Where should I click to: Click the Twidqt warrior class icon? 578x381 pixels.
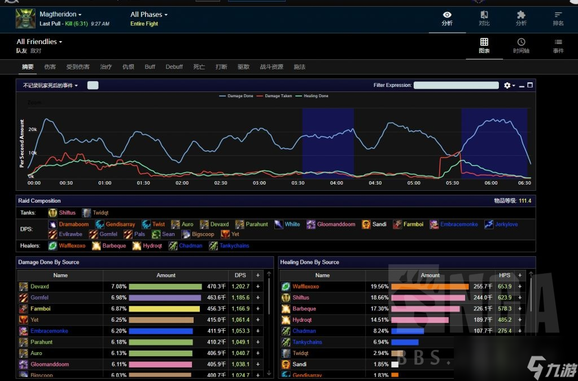86,213
